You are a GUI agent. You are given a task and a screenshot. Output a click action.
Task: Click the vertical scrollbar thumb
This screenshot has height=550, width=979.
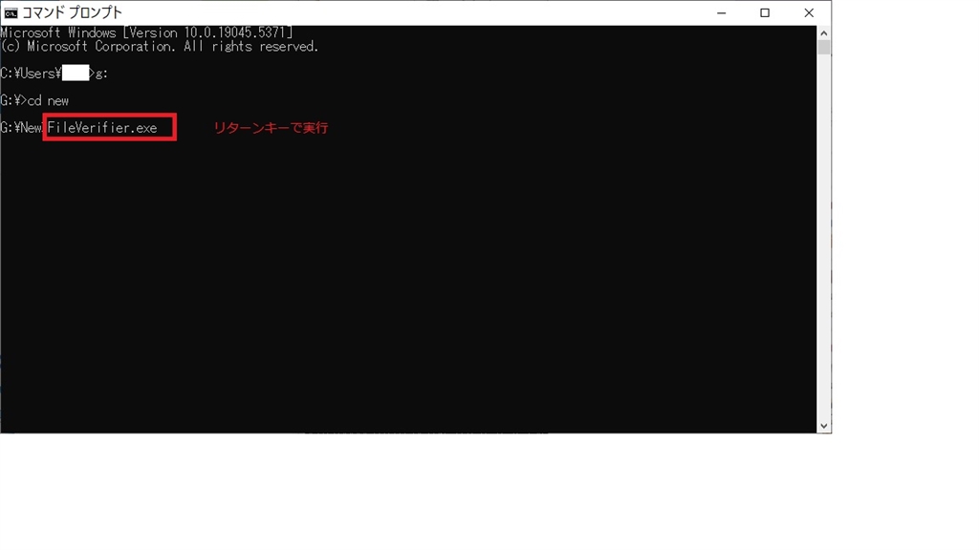(x=823, y=48)
